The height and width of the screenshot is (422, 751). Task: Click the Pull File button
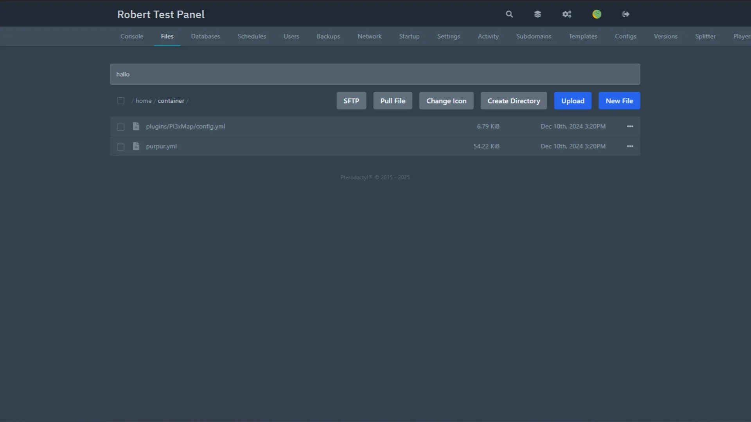click(393, 101)
